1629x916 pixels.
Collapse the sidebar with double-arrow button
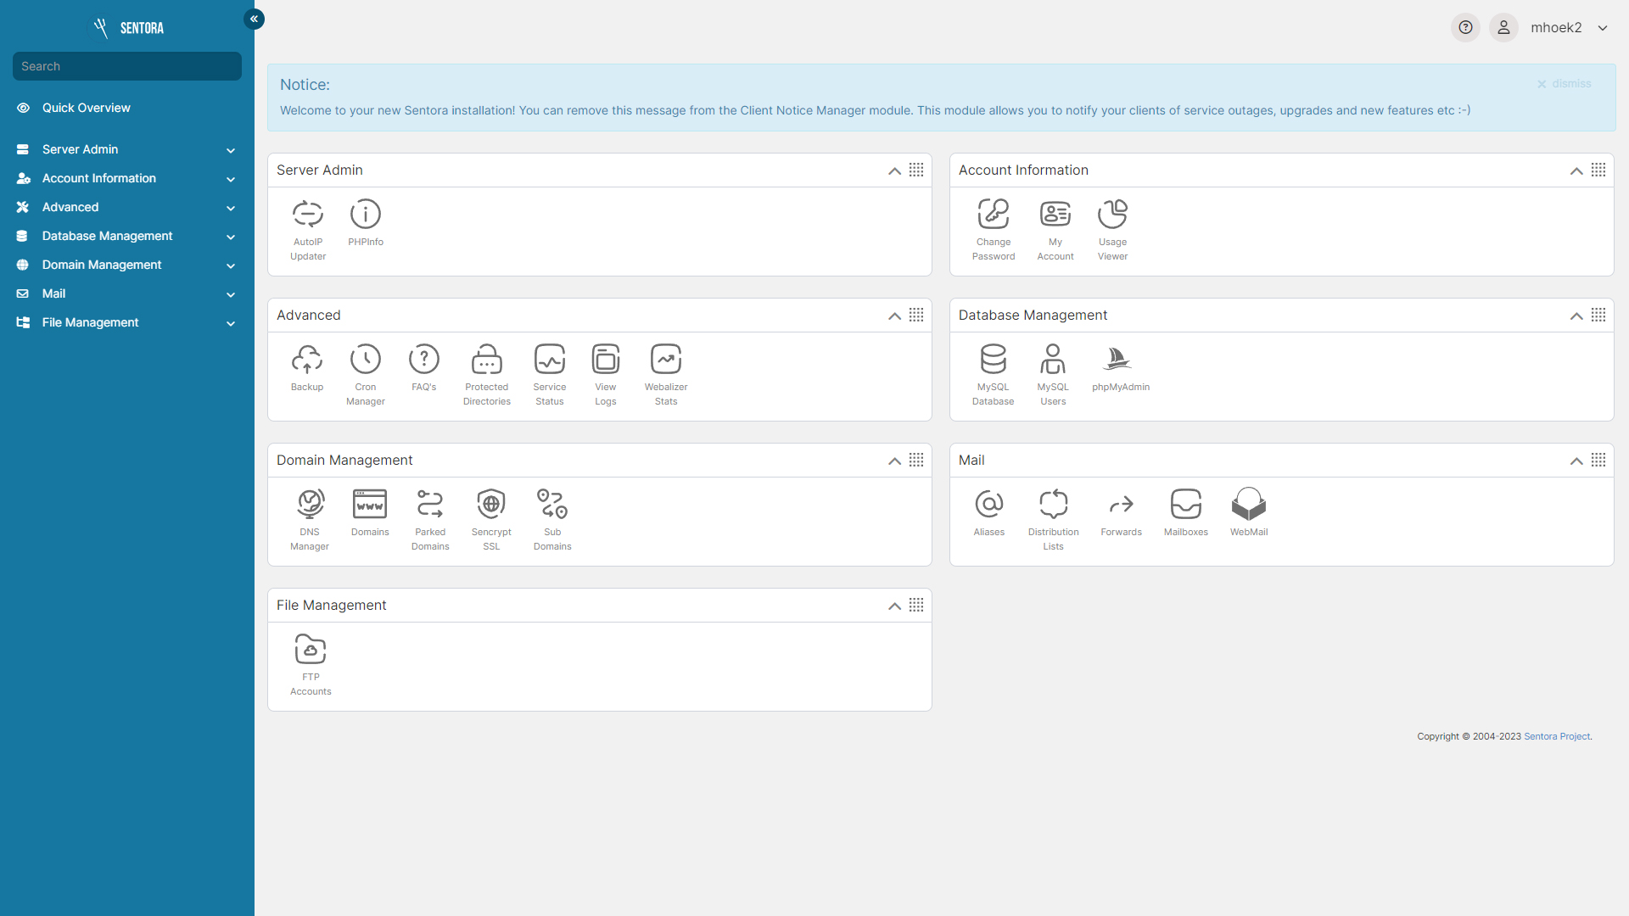(254, 19)
